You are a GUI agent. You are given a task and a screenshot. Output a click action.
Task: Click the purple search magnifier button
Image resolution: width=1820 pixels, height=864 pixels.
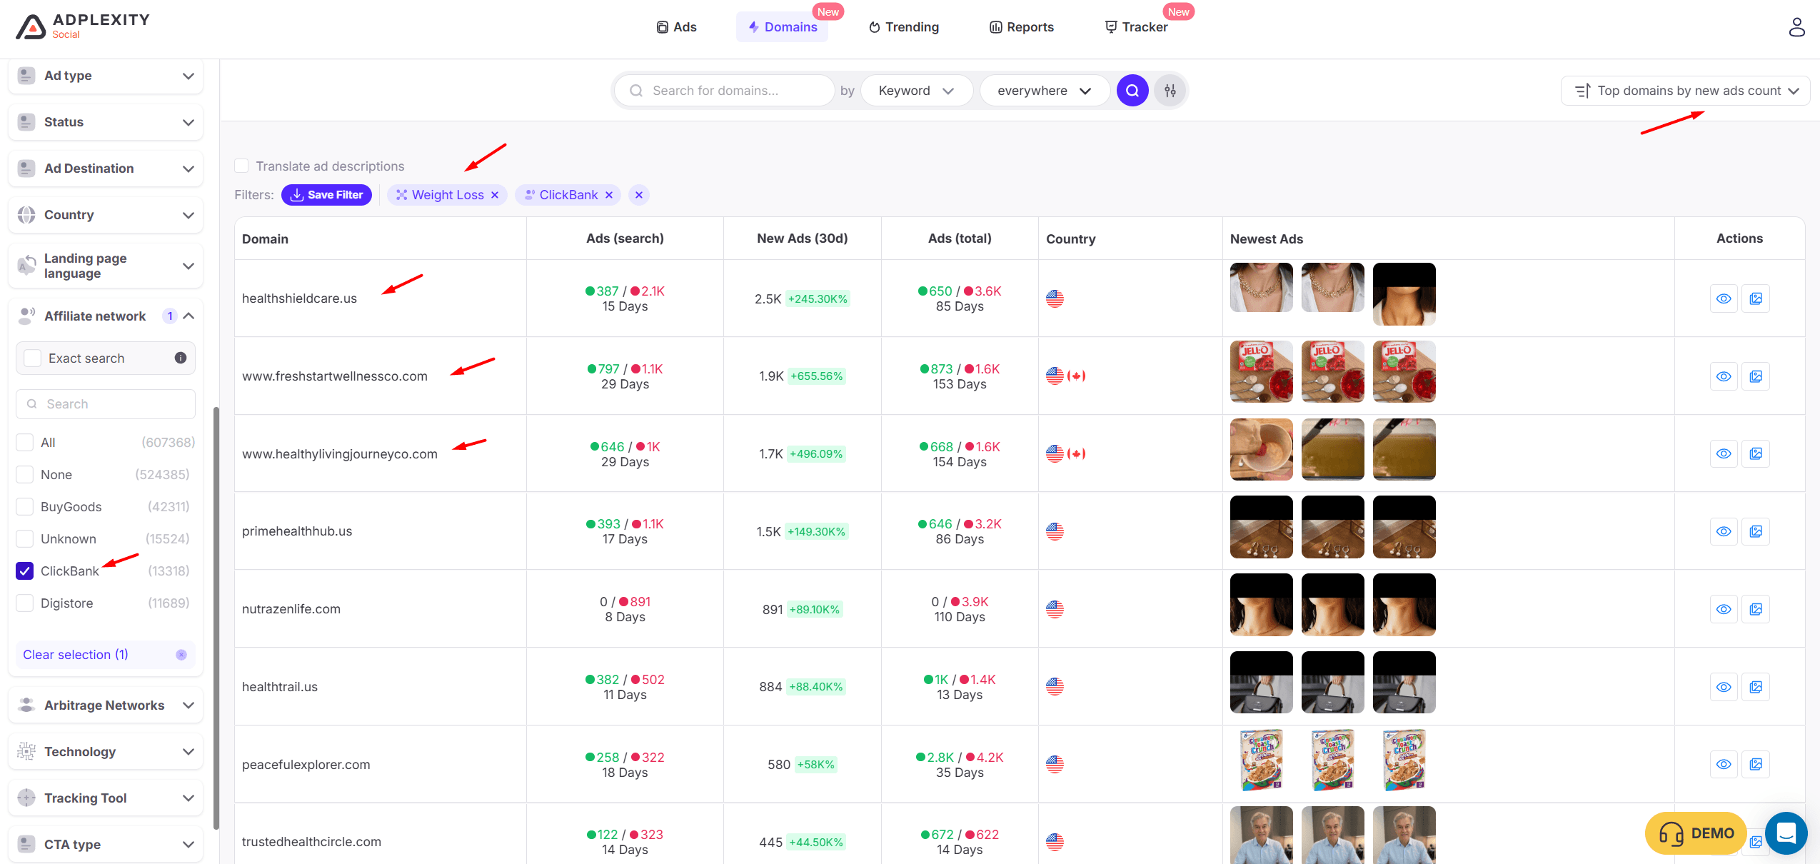[1132, 91]
